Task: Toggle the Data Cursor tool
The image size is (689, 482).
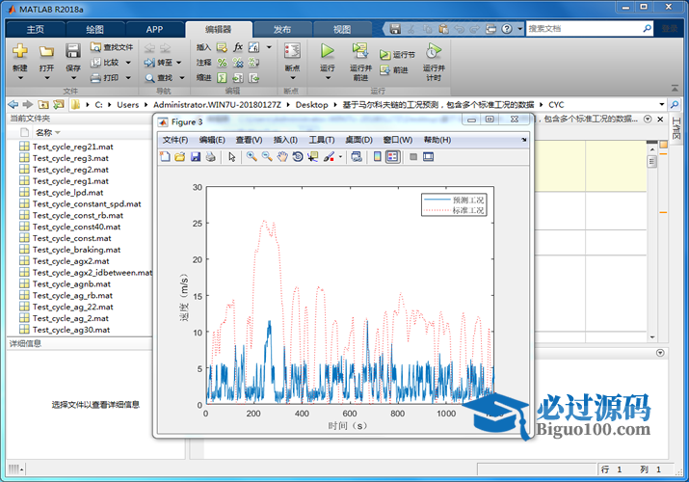Action: (x=313, y=156)
